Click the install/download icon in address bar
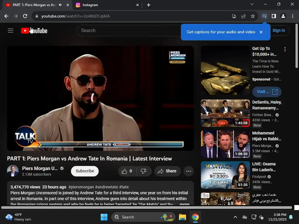Image resolution: width=299 pixels, height=224 pixels. tap(234, 16)
